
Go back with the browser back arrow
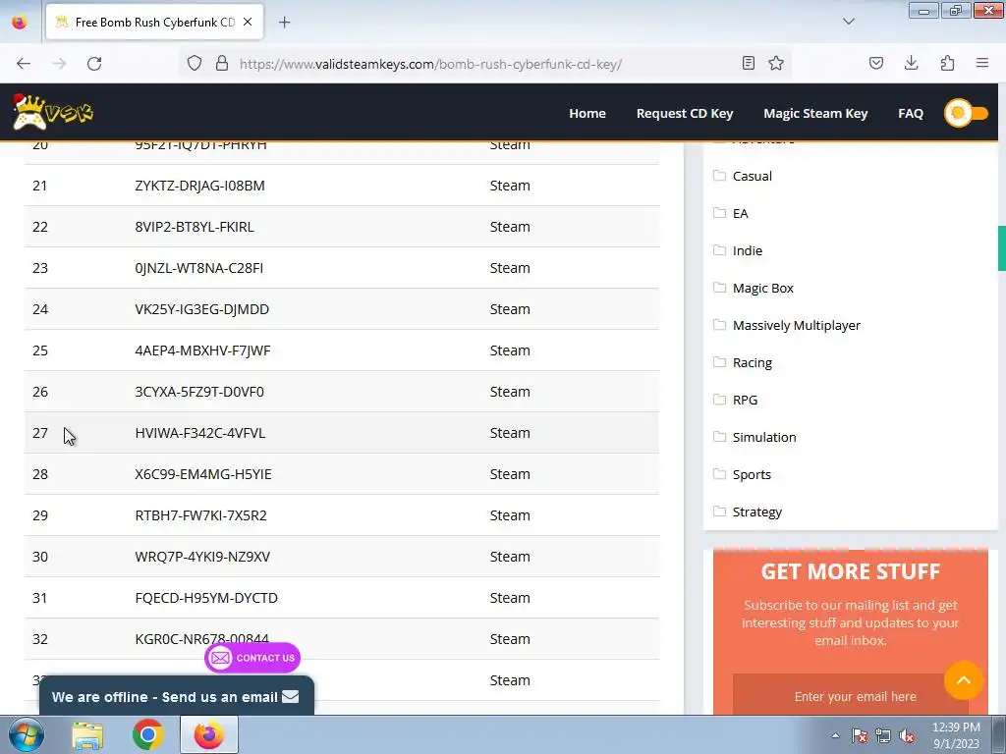pyautogui.click(x=24, y=64)
